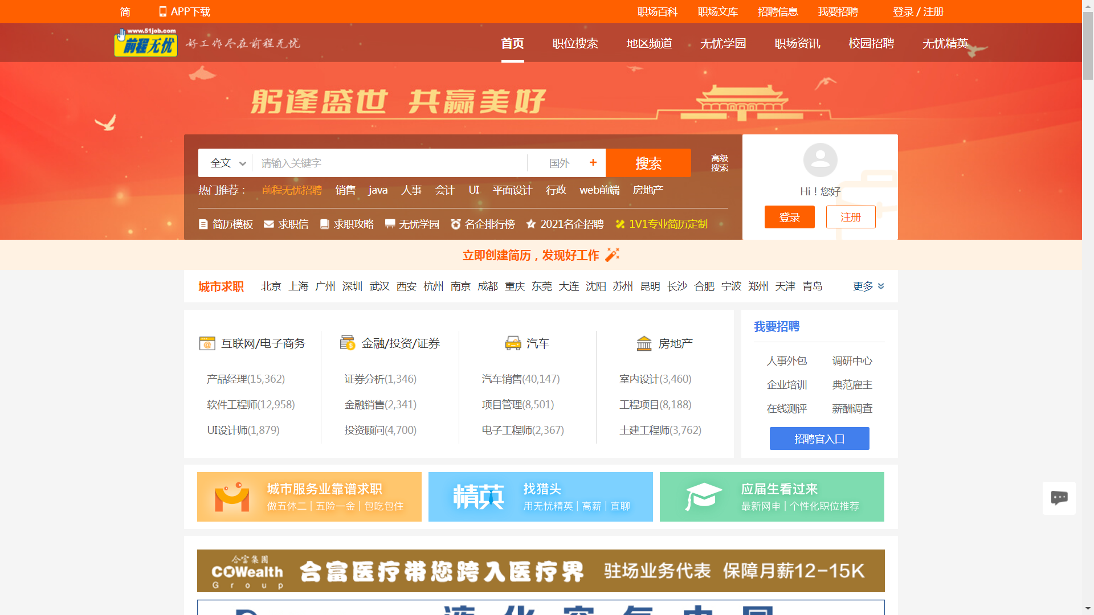
Task: Click the 汽车 car icon
Action: click(513, 343)
